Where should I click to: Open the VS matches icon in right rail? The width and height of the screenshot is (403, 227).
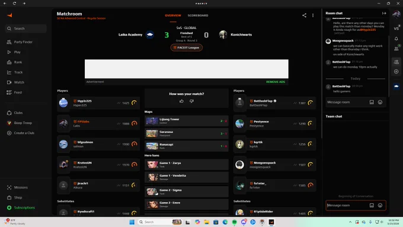(x=396, y=28)
